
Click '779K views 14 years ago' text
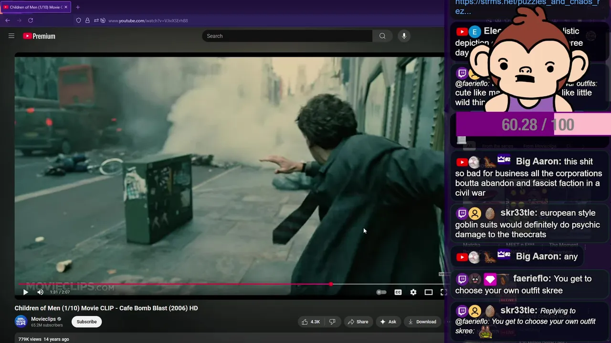click(43, 339)
